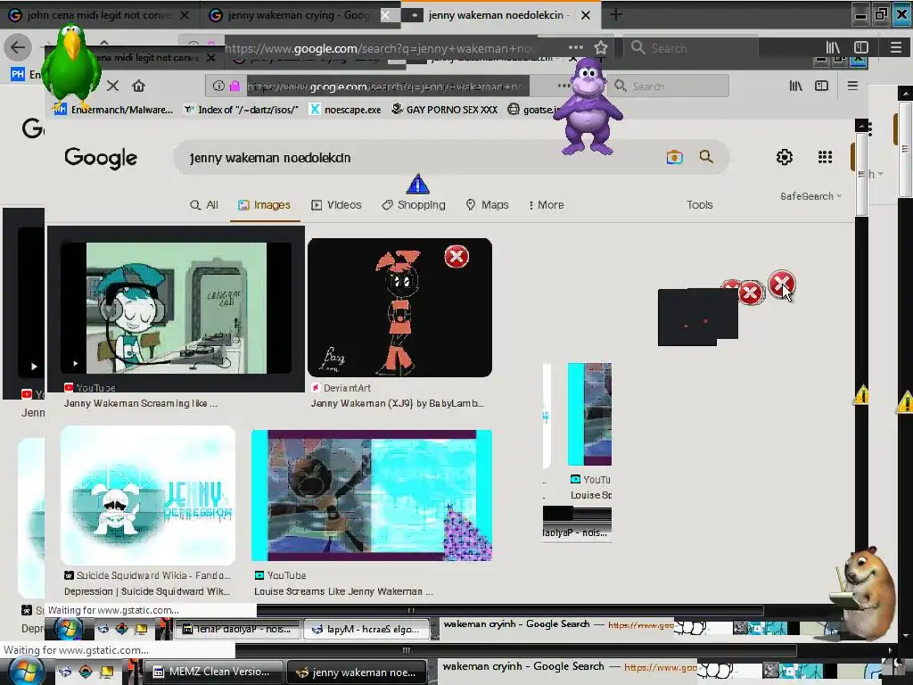Viewport: 913px width, 685px height.
Task: Click the hamster character with notepad
Action: tap(865, 591)
